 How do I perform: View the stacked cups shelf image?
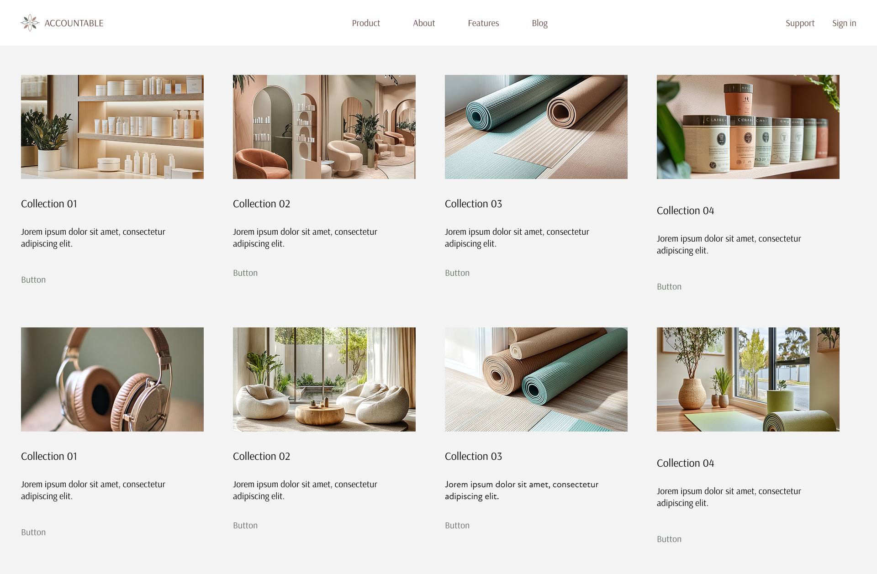[x=748, y=127]
